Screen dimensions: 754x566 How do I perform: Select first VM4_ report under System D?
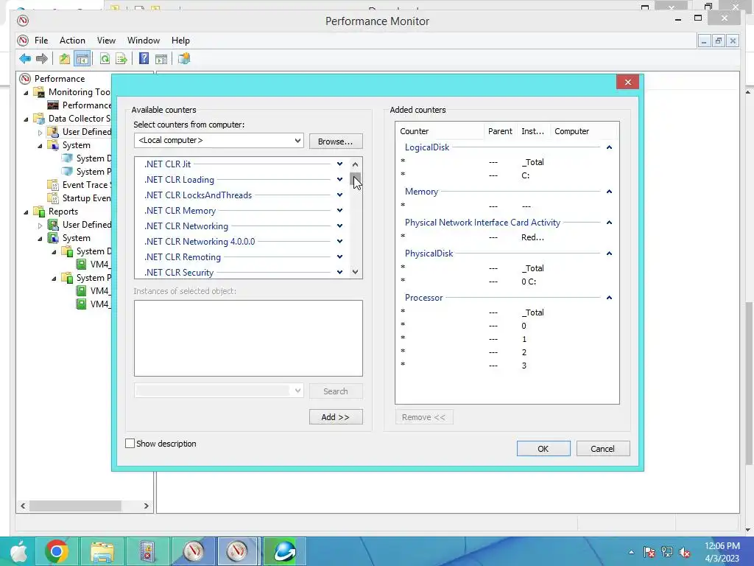click(x=81, y=265)
